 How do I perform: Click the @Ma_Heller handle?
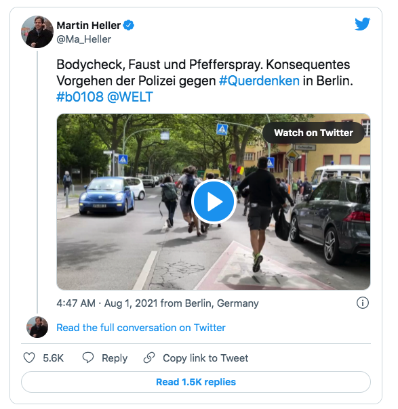click(84, 39)
